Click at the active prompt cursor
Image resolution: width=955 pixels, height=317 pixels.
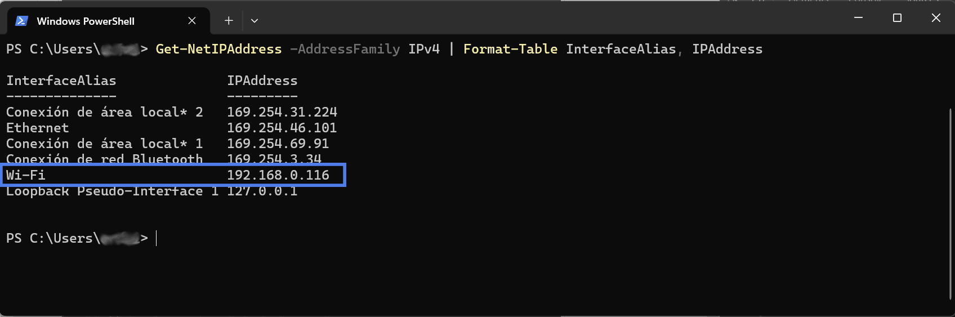click(156, 239)
